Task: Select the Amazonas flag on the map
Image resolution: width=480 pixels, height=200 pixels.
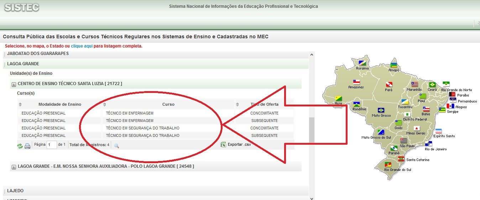Action: (x=356, y=82)
